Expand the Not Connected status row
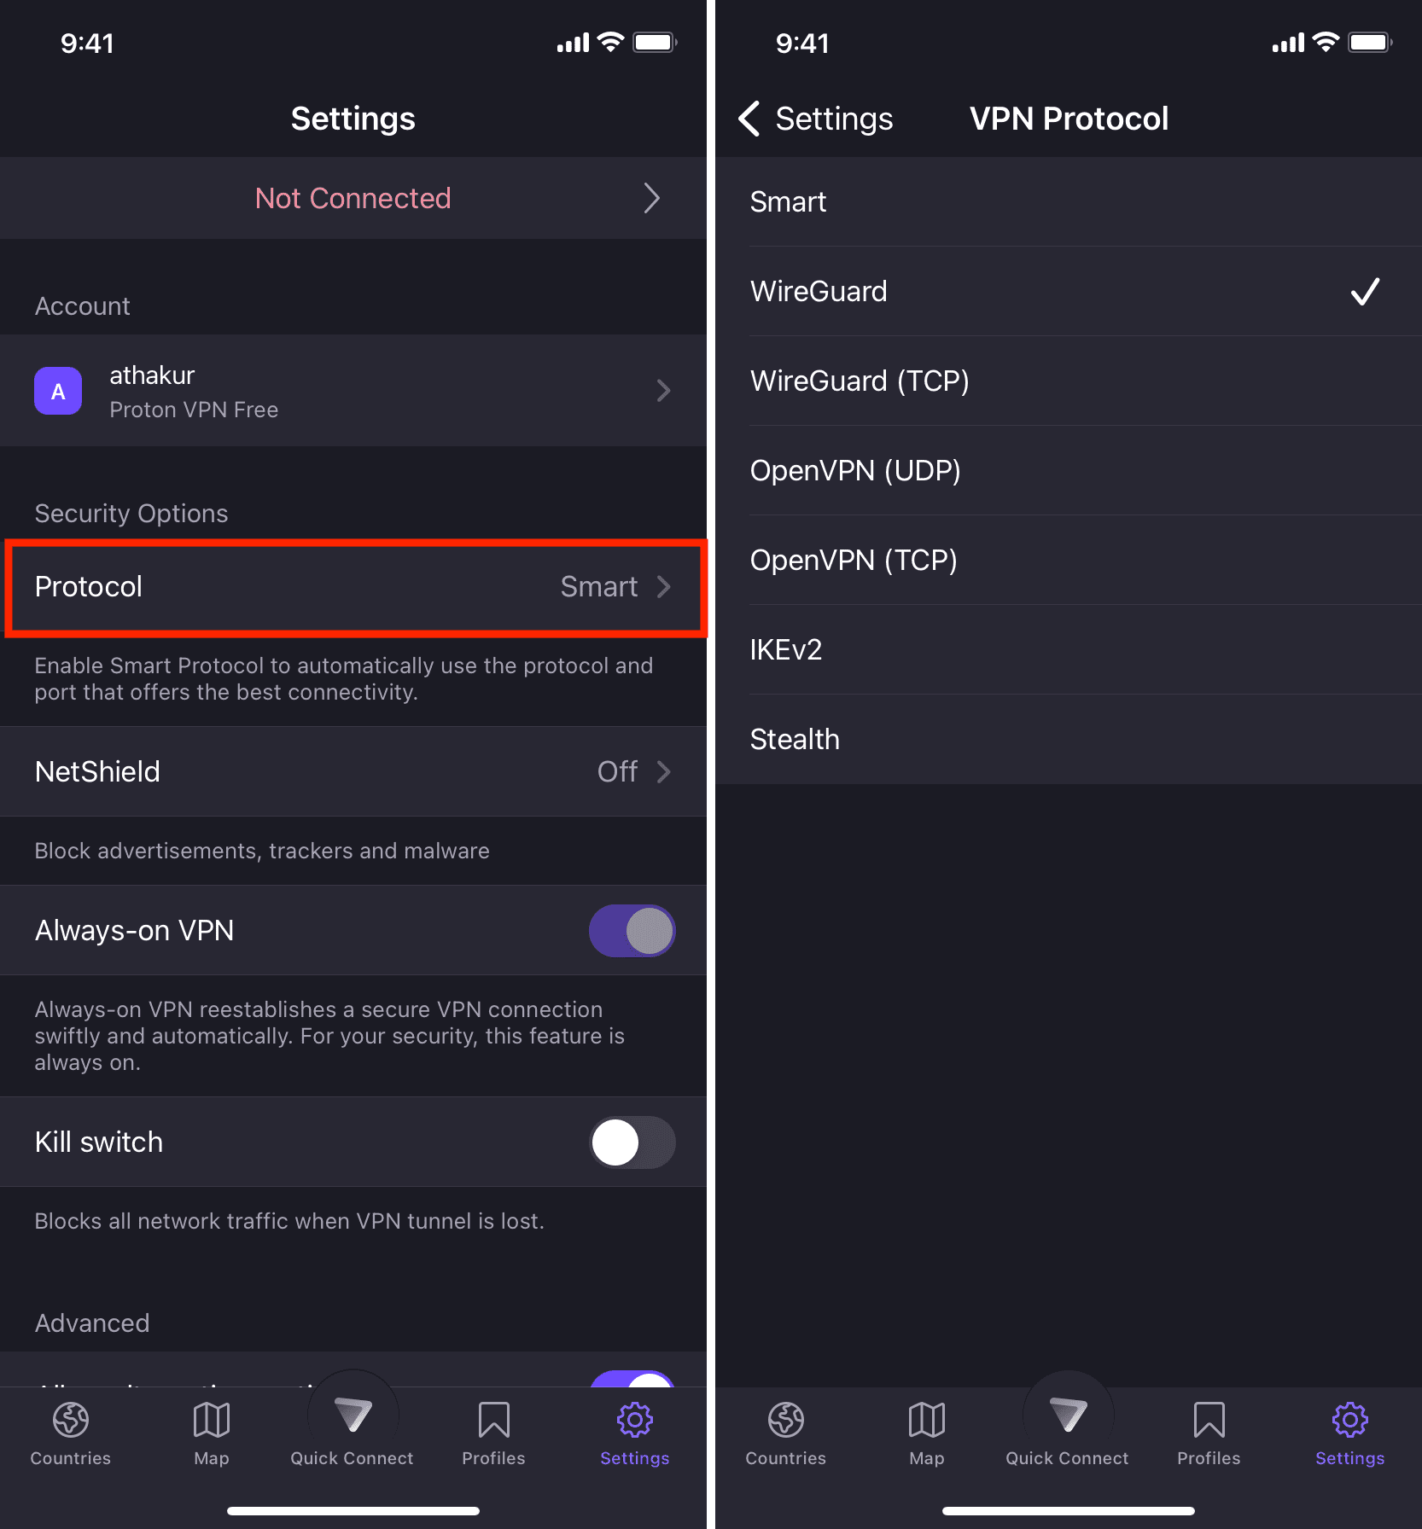 coord(353,198)
